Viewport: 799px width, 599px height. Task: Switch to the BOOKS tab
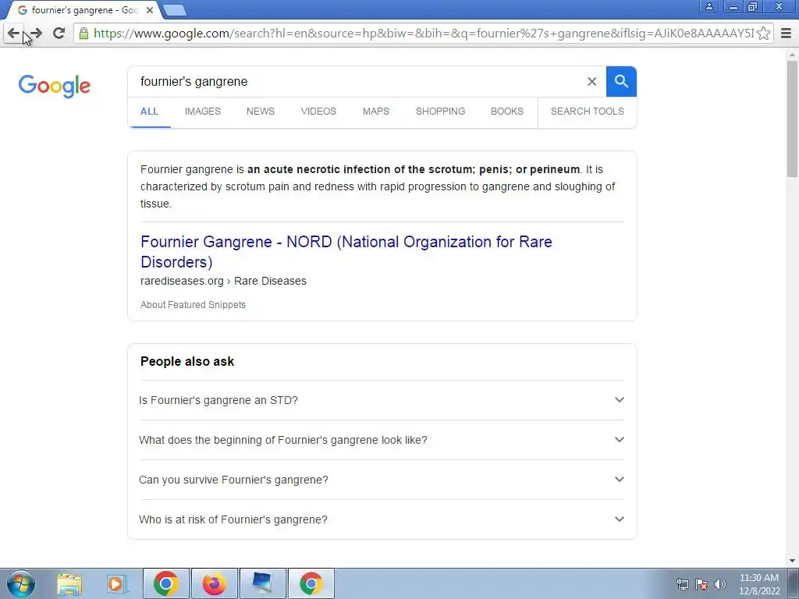pos(507,112)
